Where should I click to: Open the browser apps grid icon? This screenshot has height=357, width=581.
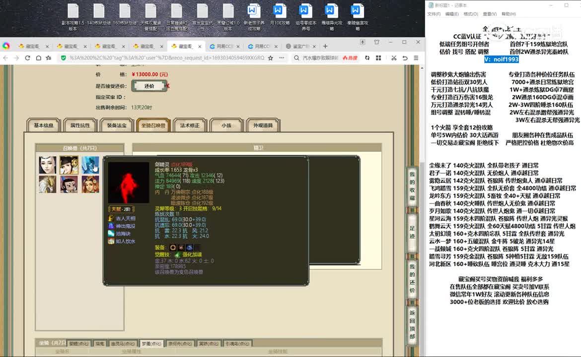tap(378, 58)
